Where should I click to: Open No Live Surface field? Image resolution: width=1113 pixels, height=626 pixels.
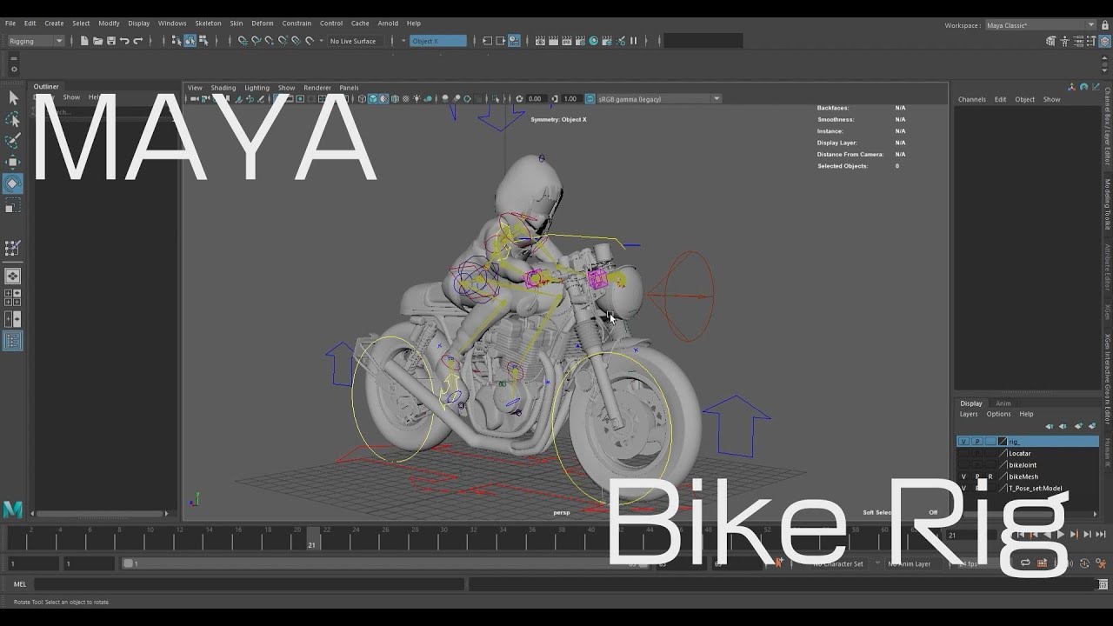point(355,41)
